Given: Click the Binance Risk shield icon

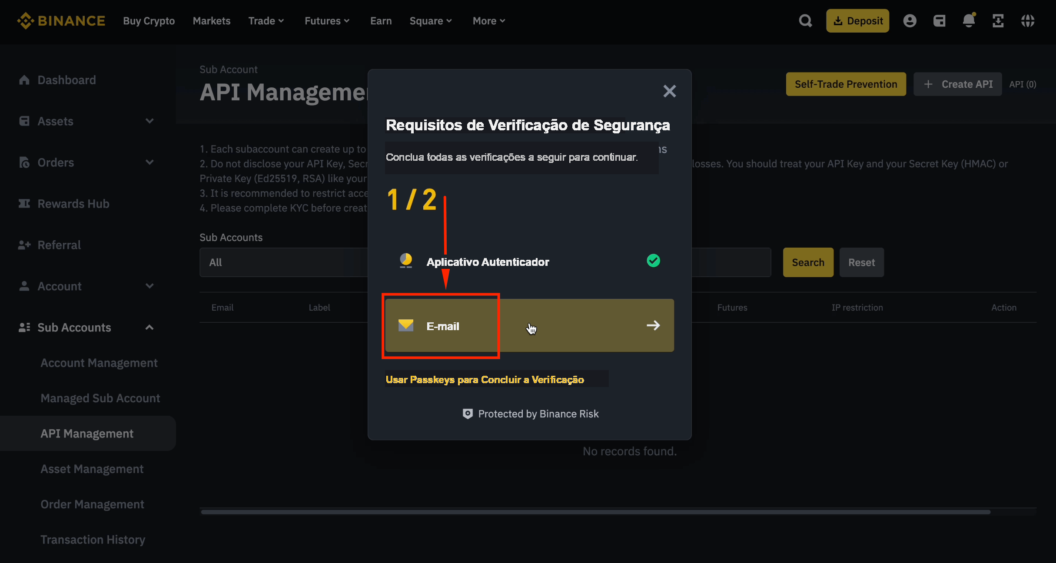Looking at the screenshot, I should click(468, 414).
